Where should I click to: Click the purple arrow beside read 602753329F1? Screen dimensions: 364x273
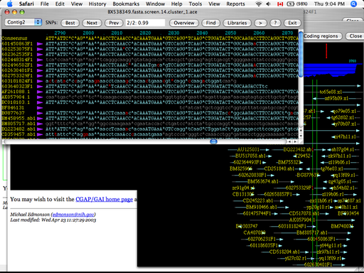click(40, 76)
